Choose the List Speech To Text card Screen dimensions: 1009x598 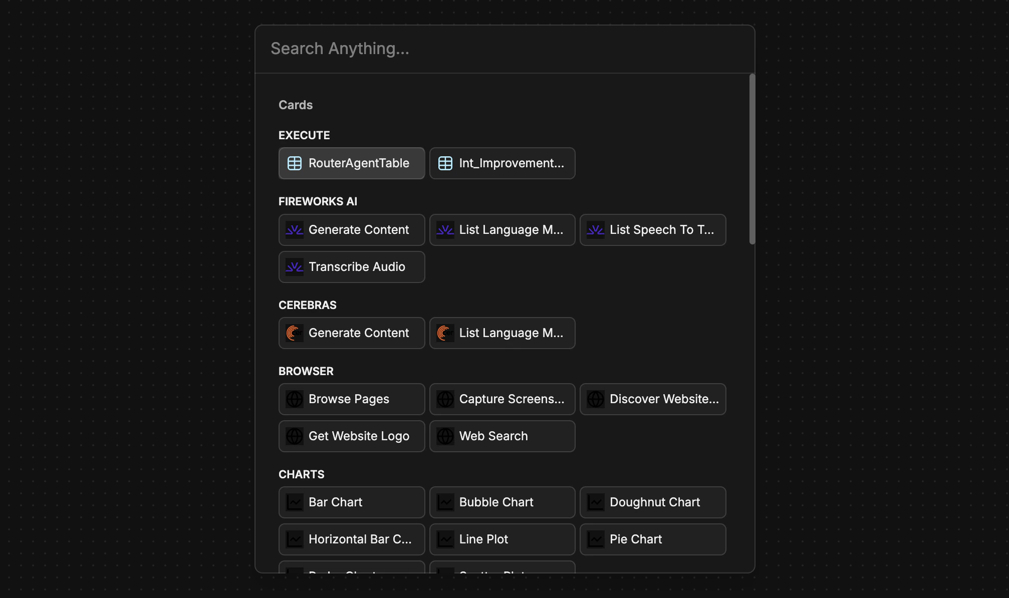pos(653,230)
